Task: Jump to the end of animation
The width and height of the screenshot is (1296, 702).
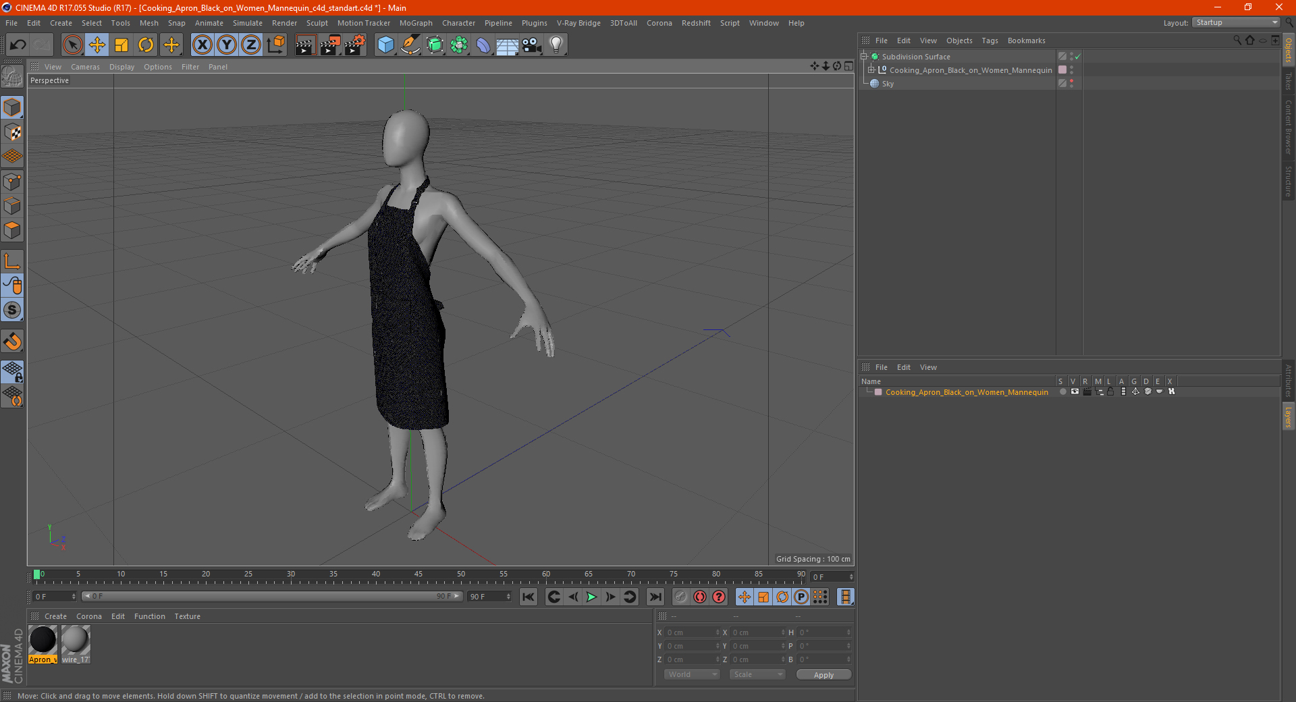Action: pos(655,597)
